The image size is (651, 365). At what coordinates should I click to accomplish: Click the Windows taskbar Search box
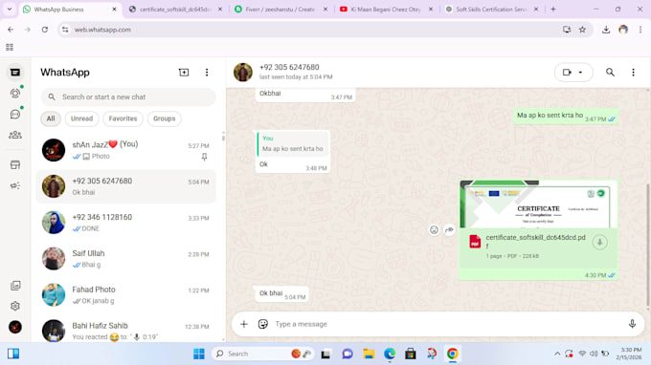(262, 354)
